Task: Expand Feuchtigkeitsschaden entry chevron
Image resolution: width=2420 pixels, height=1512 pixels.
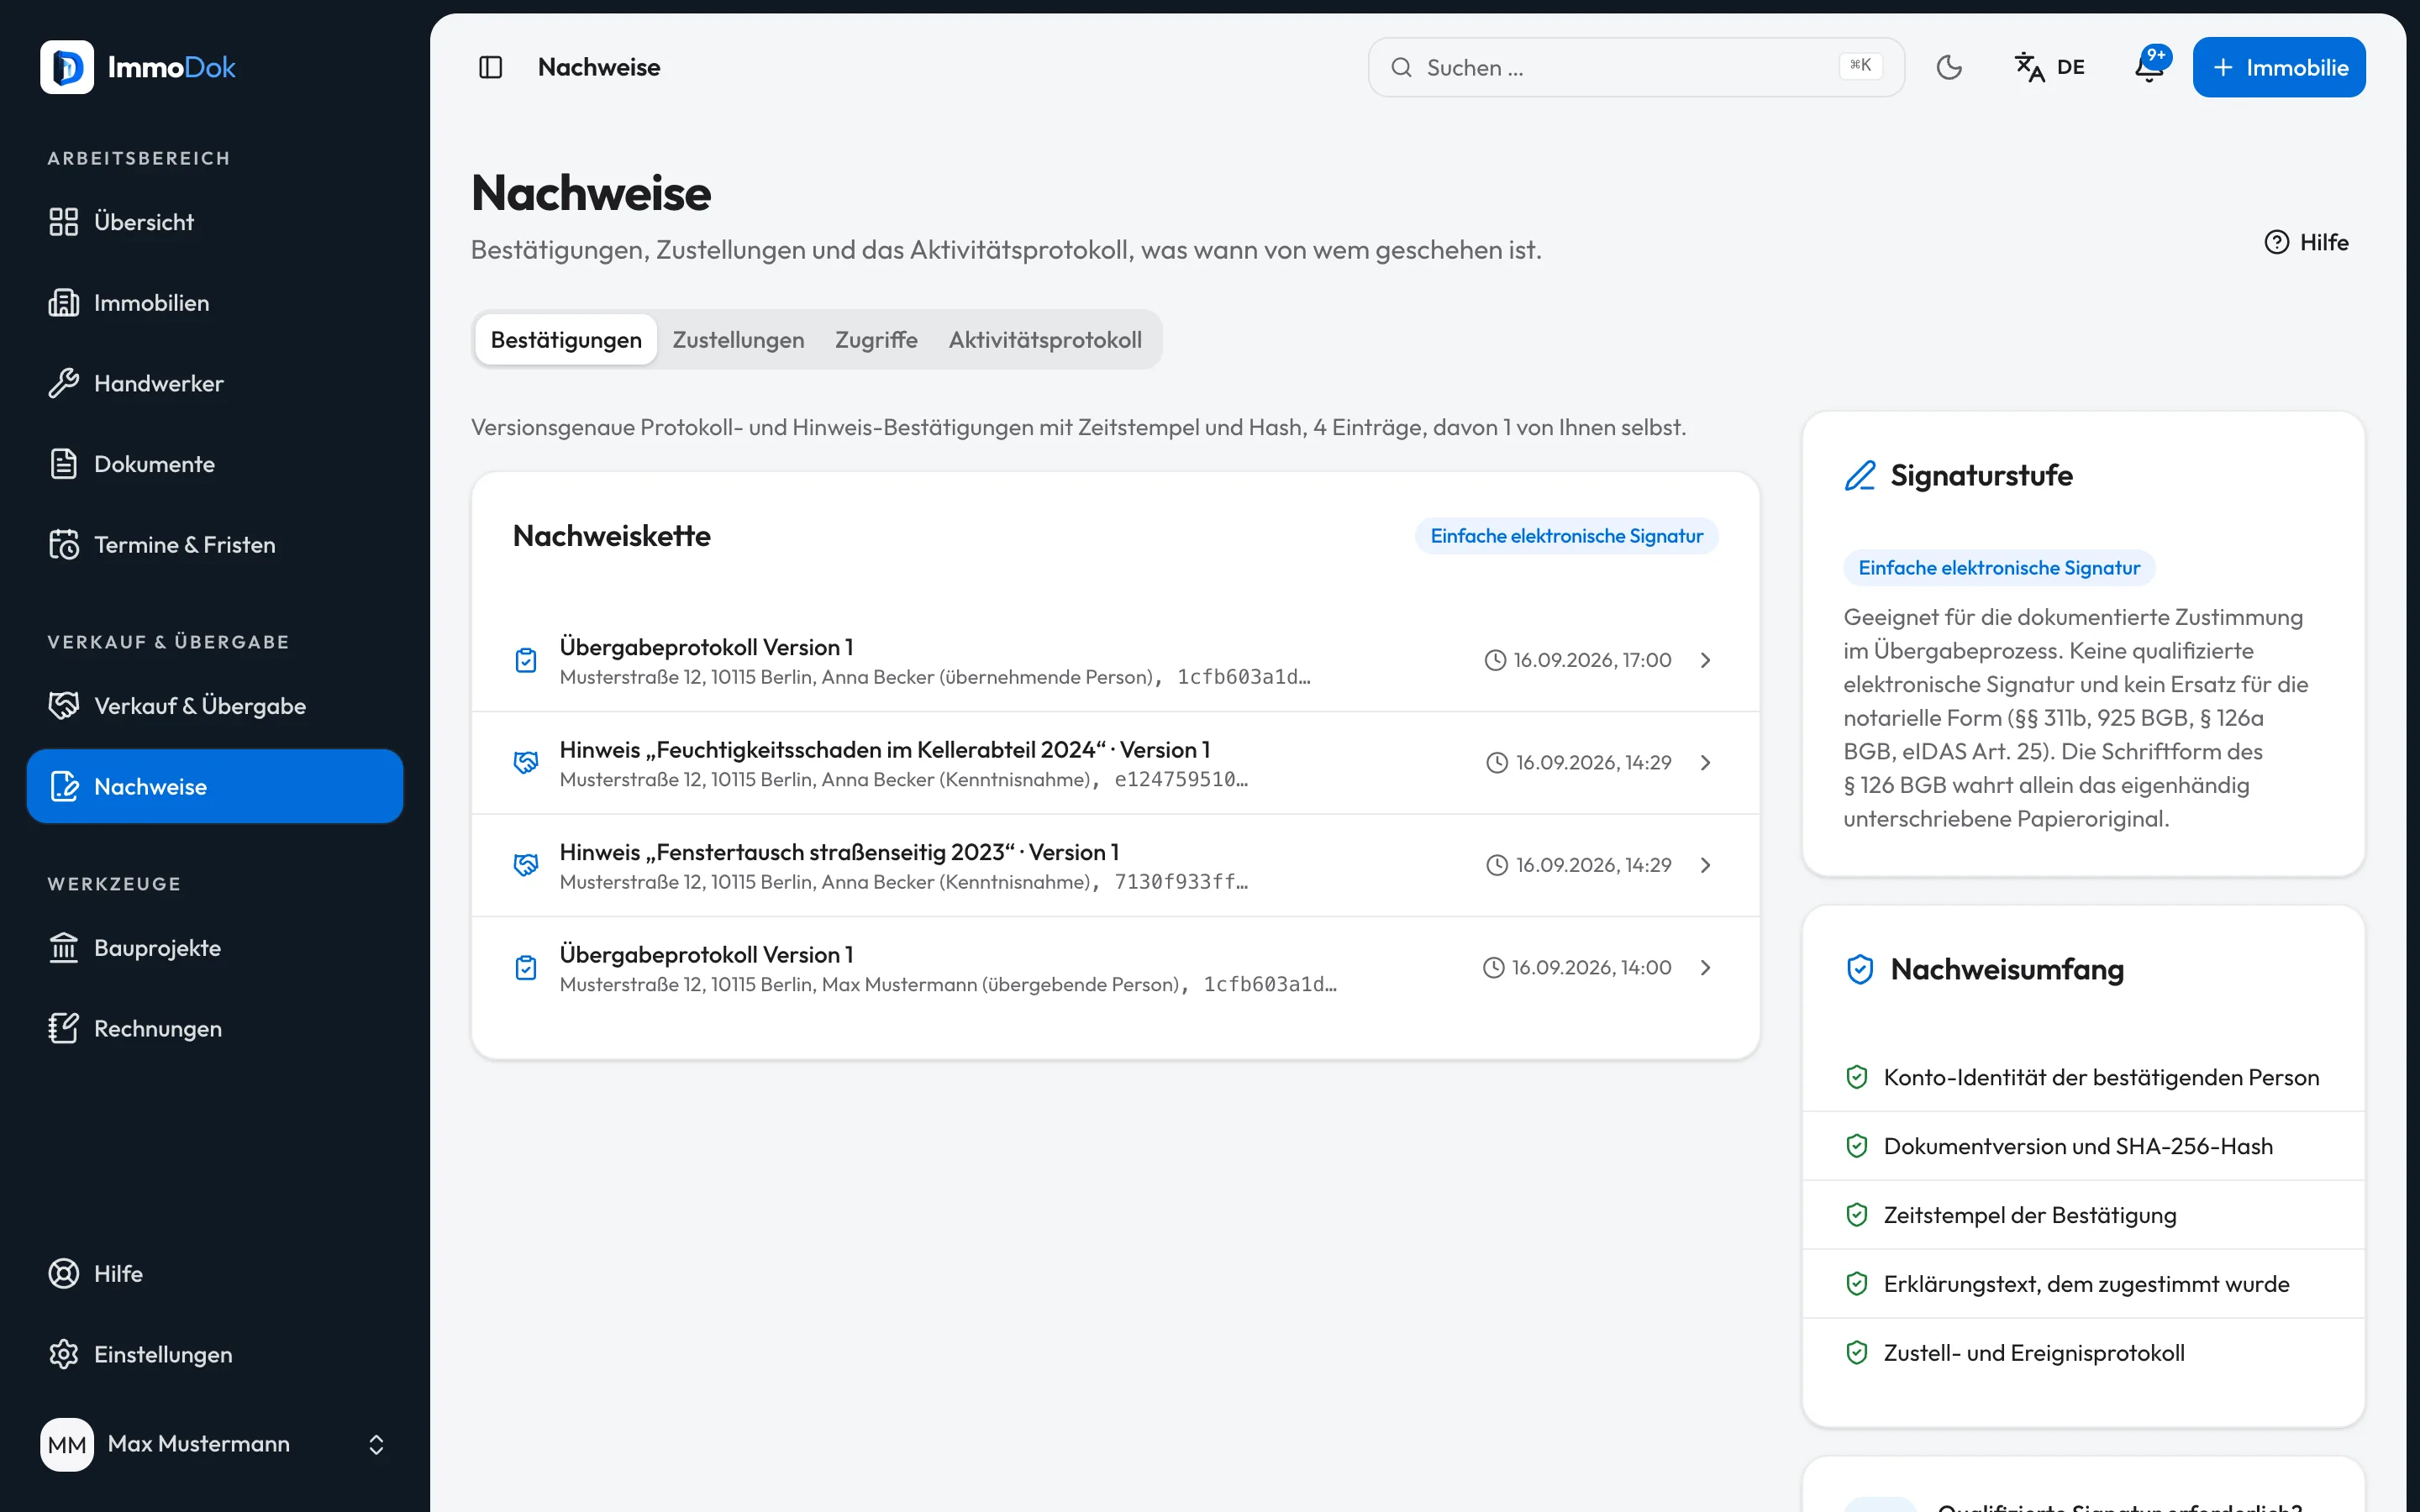Action: pos(1706,762)
